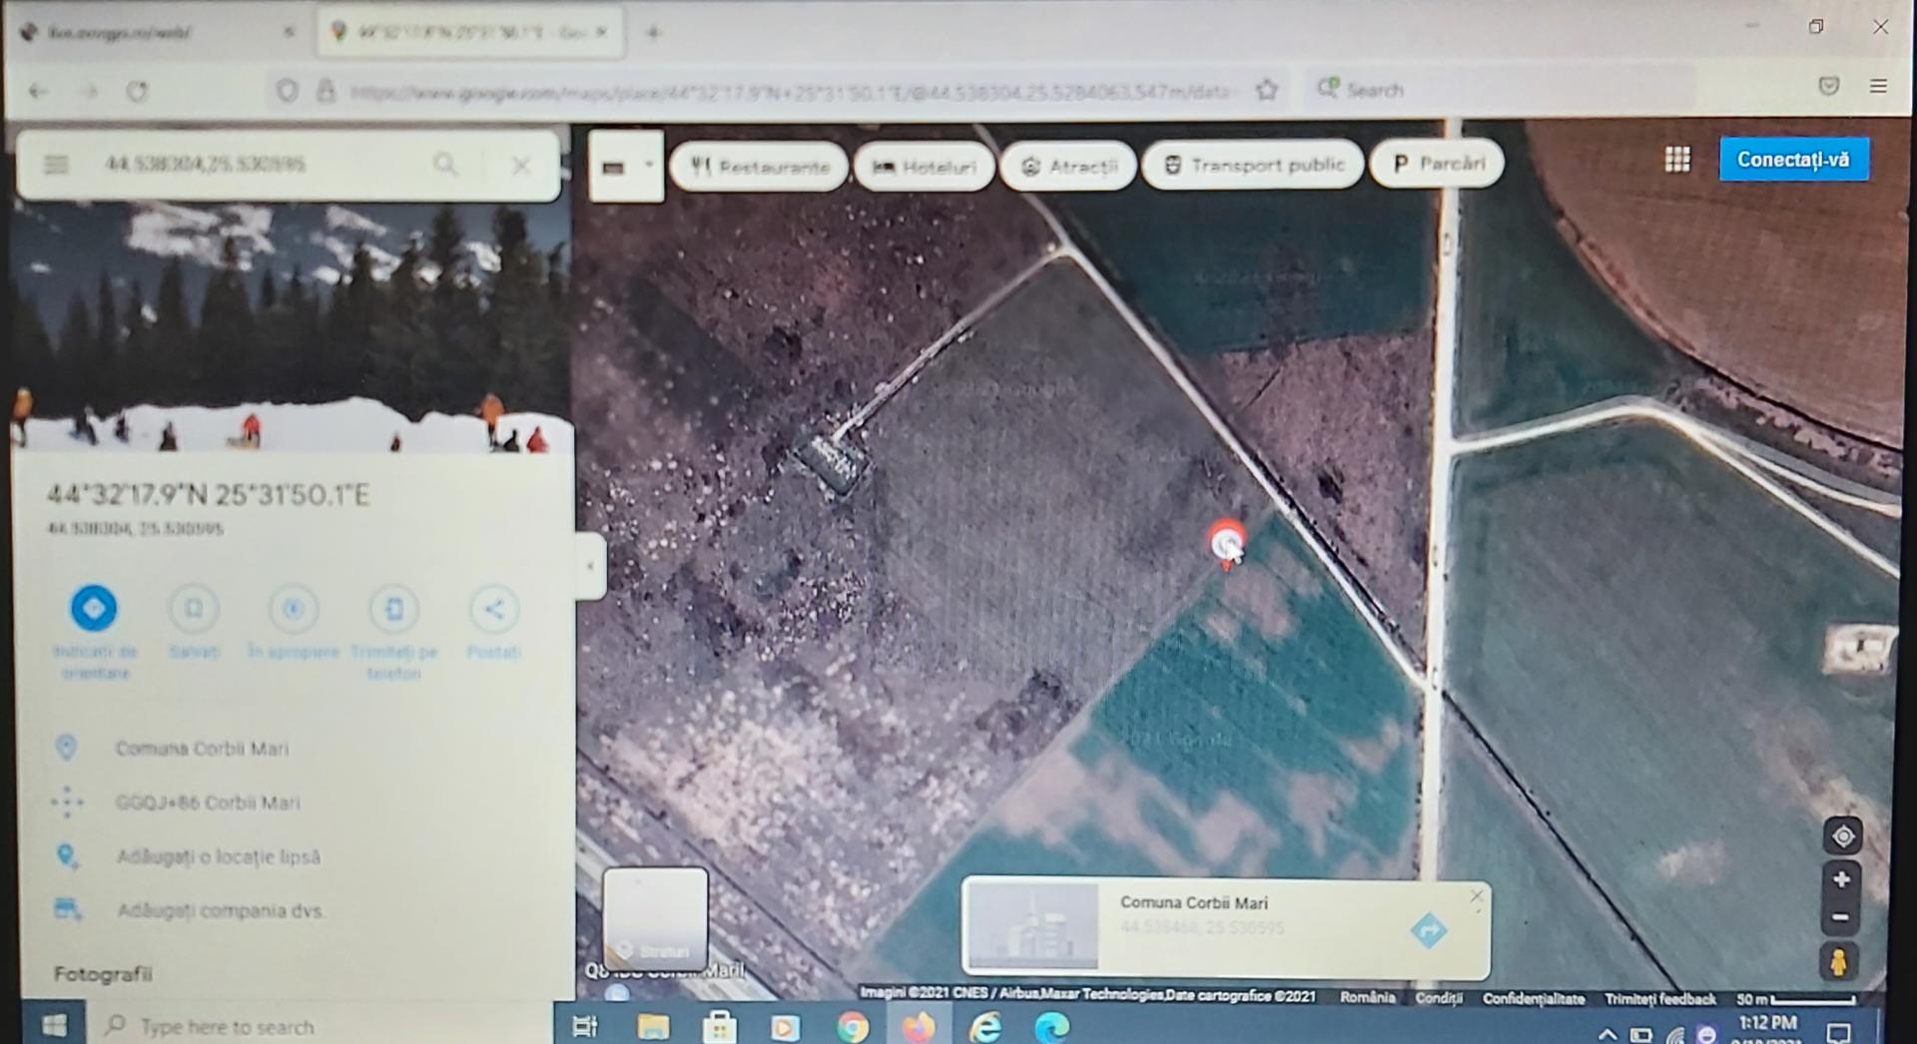
Task: Zoom out on the map
Action: click(1841, 917)
